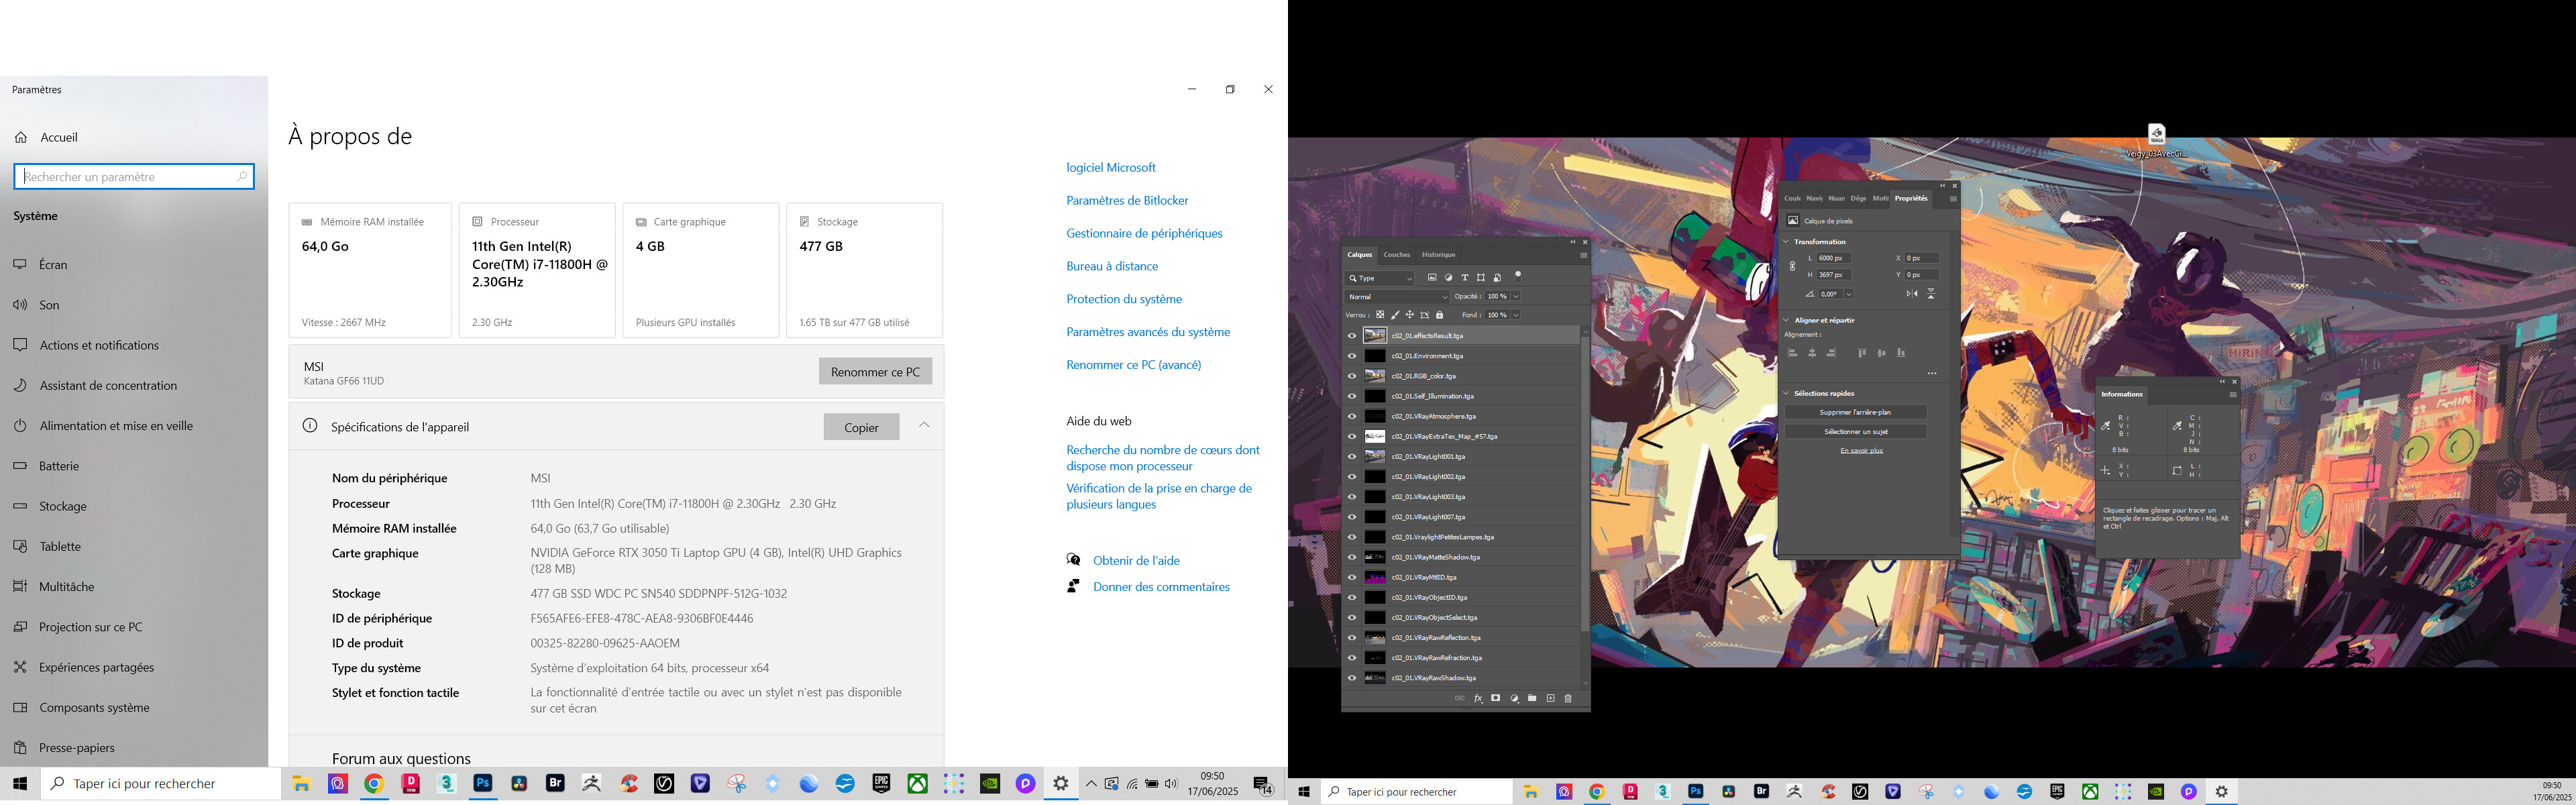Filter layers by adjustment layers icon
The width and height of the screenshot is (2576, 805).
pyautogui.click(x=1449, y=278)
